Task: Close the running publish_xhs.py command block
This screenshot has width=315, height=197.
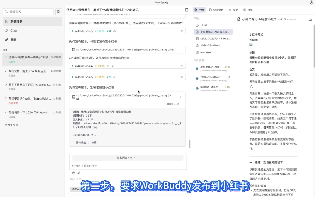Action: click(181, 97)
